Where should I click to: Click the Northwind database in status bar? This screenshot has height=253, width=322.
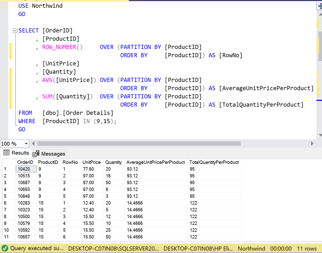[x=251, y=248]
